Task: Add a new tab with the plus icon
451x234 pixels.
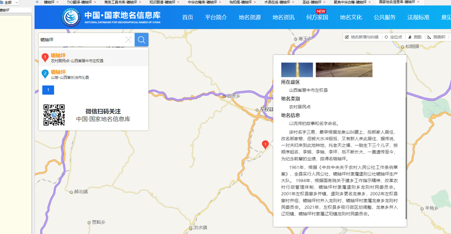Action: click(37, 2)
